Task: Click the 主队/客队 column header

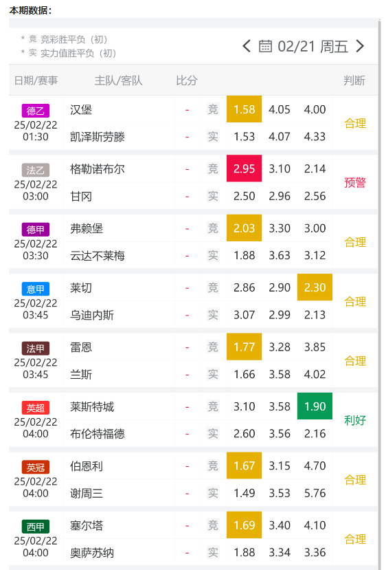Action: (x=118, y=80)
